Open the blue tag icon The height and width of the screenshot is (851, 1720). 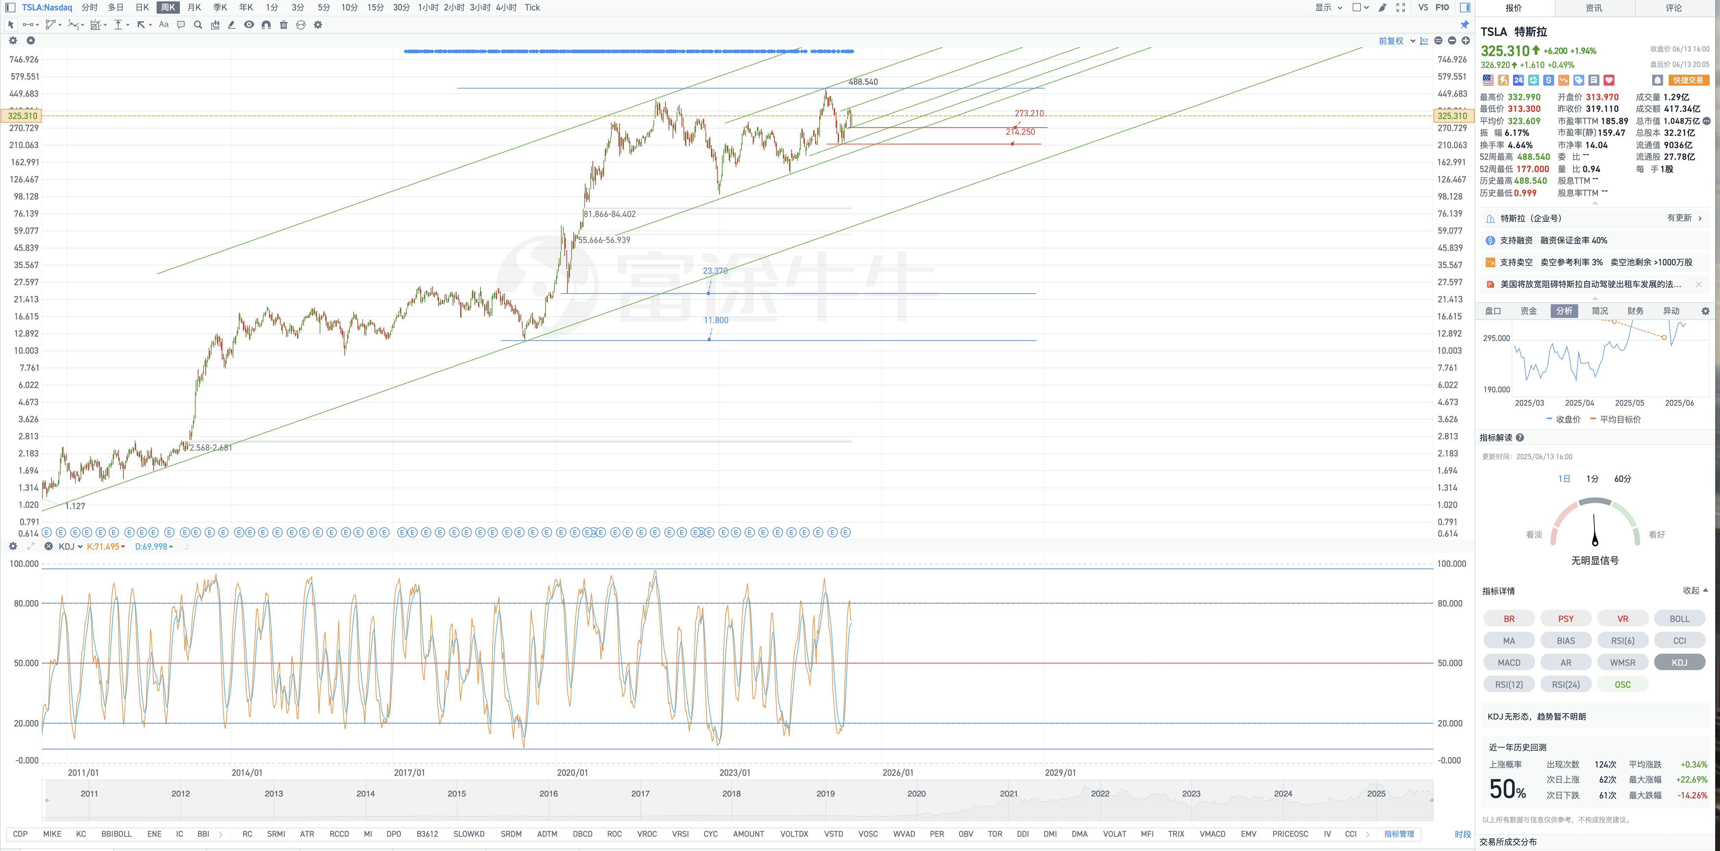tap(1578, 80)
